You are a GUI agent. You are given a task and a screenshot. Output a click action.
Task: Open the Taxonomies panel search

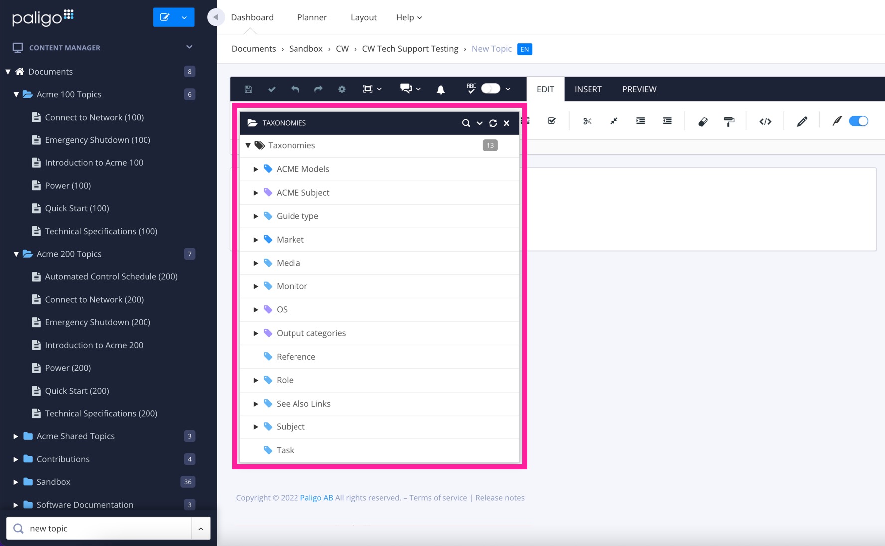tap(466, 123)
